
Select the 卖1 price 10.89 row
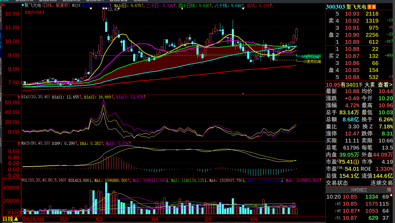(x=359, y=42)
